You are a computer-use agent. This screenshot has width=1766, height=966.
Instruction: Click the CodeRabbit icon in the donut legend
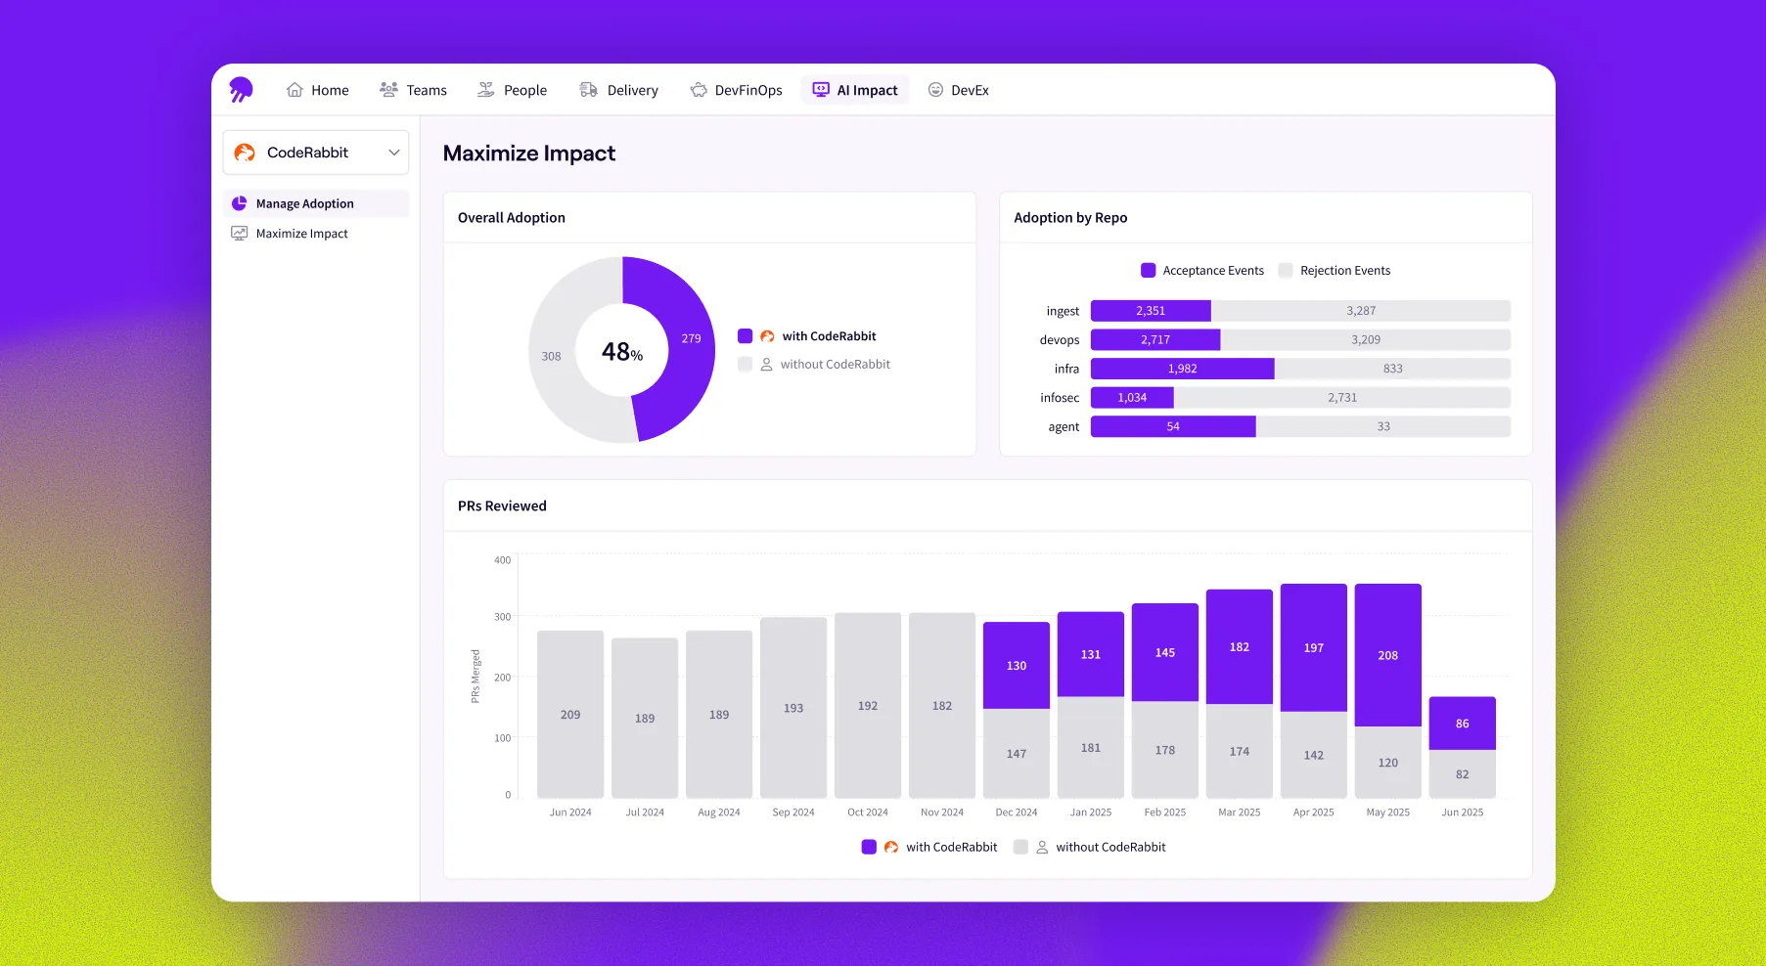pos(767,336)
